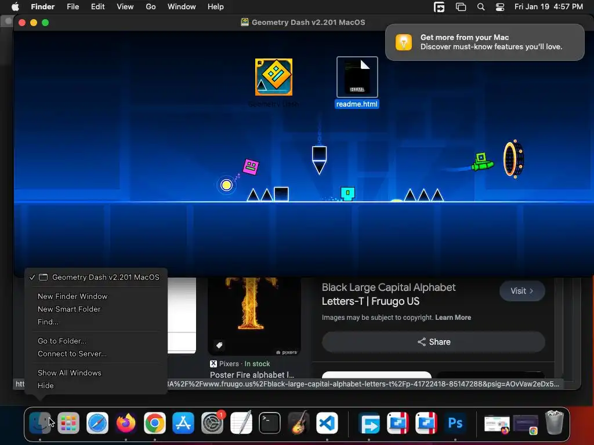Viewport: 594px width, 445px height.
Task: Launch Firefox from the Dock
Action: pyautogui.click(x=126, y=422)
